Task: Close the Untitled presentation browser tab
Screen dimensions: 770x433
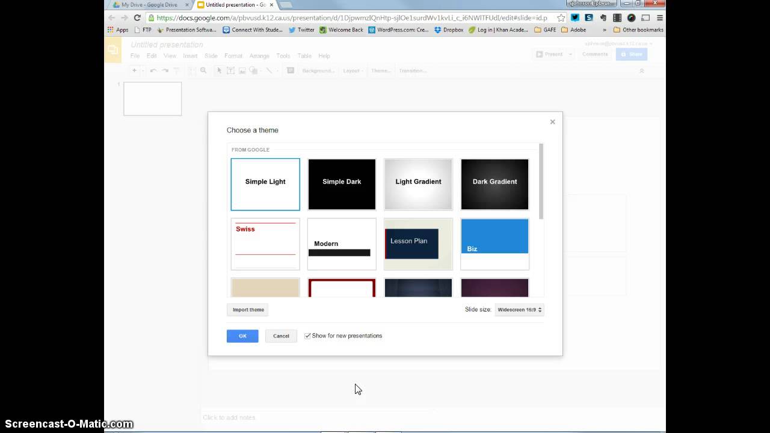Action: coord(271,5)
